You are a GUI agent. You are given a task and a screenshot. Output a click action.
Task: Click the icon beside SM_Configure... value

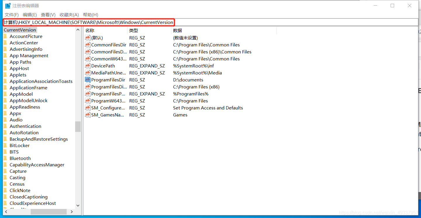click(87, 108)
